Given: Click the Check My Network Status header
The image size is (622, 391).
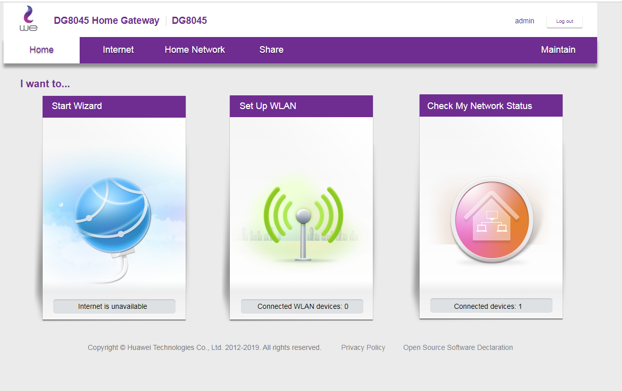Looking at the screenshot, I should tap(491, 105).
